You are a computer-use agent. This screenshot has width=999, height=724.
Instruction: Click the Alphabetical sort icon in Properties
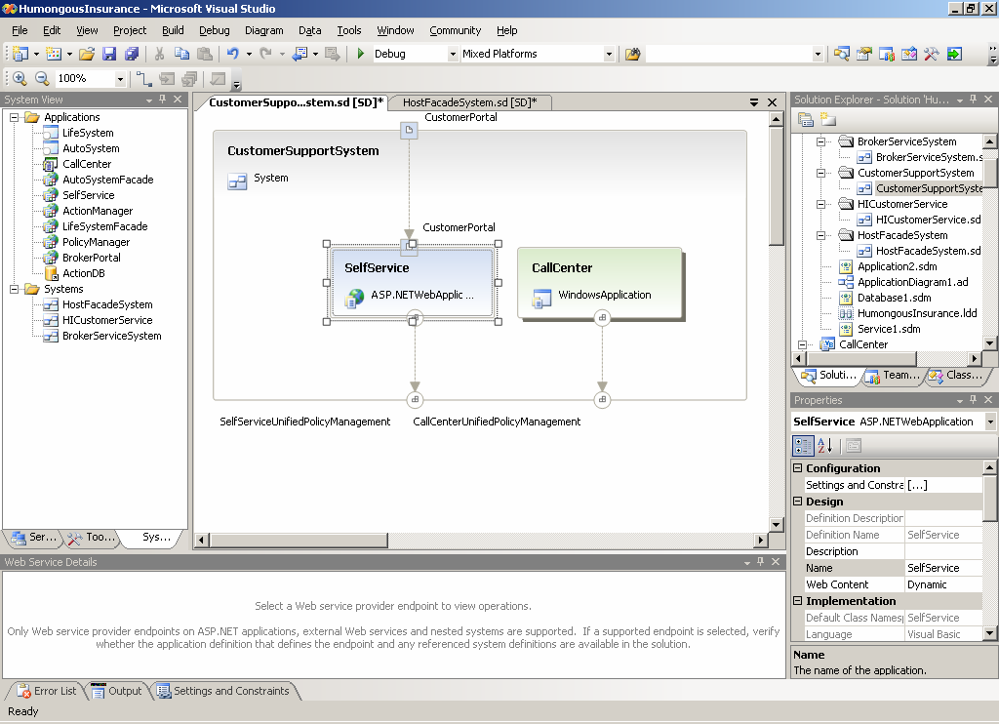pos(825,446)
